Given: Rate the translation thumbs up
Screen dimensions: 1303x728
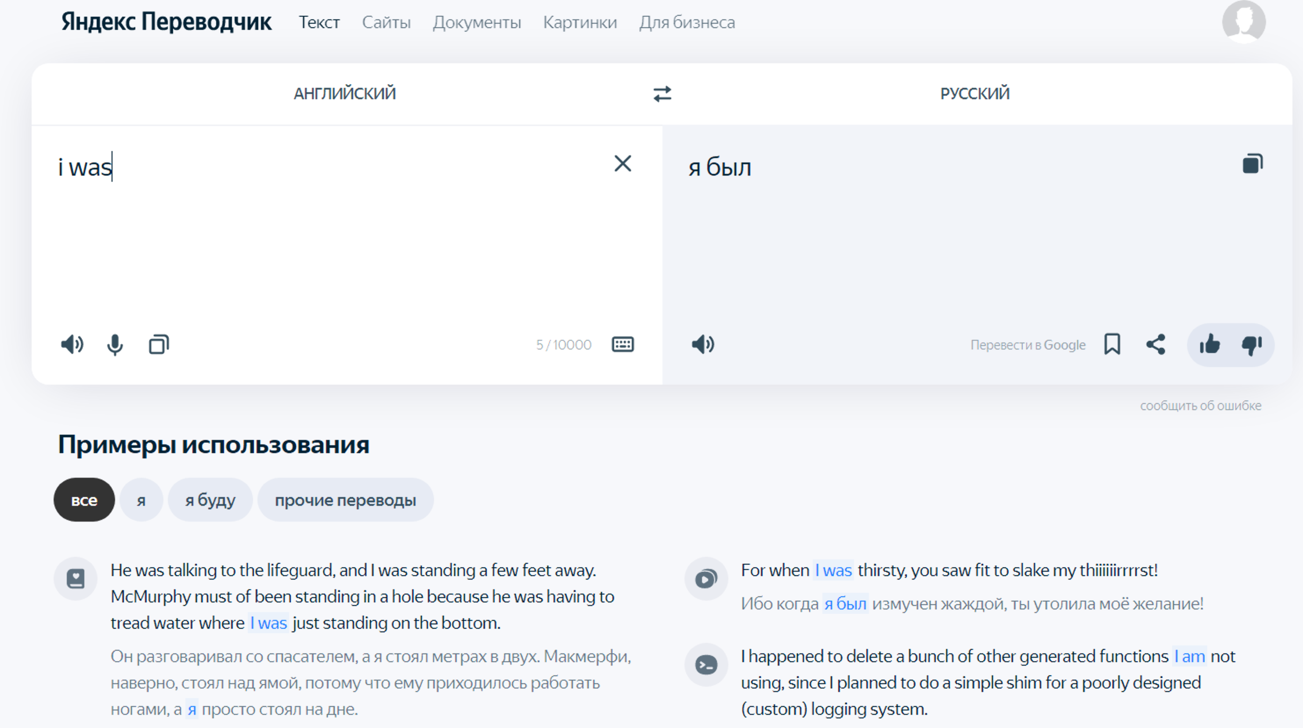Looking at the screenshot, I should 1209,345.
